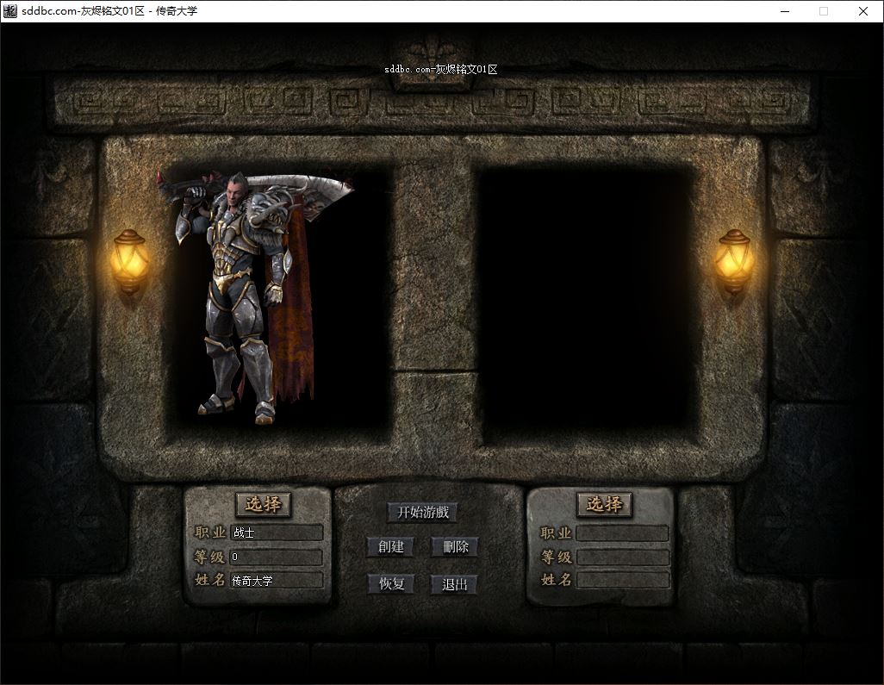This screenshot has width=884, height=685.
Task: Click the game window icon in title bar
Action: point(10,10)
